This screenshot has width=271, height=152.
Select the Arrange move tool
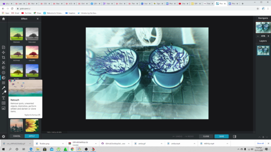[x=3, y=52]
